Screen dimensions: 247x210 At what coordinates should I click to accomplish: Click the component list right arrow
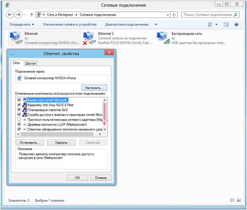pos(100,134)
